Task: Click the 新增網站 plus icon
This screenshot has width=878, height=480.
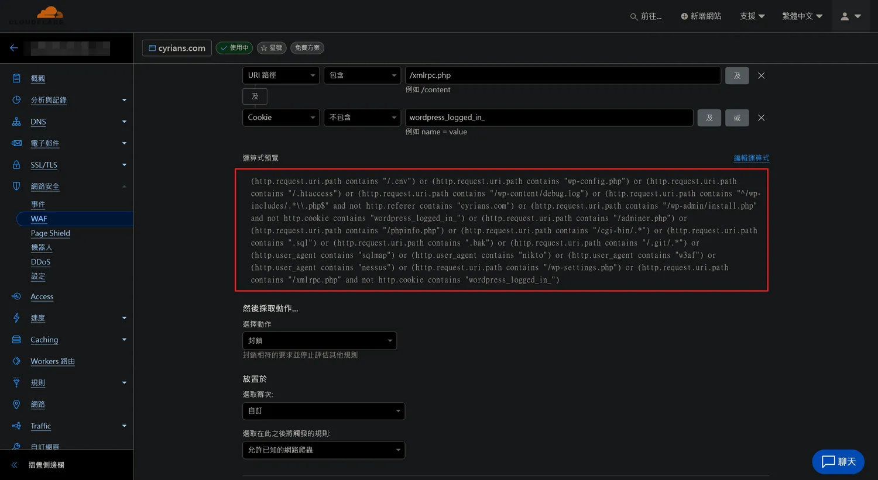Action: point(684,16)
